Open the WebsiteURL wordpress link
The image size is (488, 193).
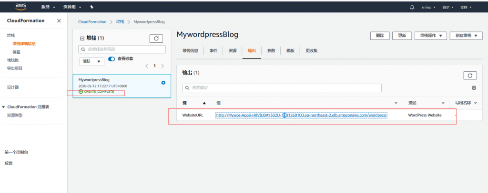pyautogui.click(x=301, y=115)
